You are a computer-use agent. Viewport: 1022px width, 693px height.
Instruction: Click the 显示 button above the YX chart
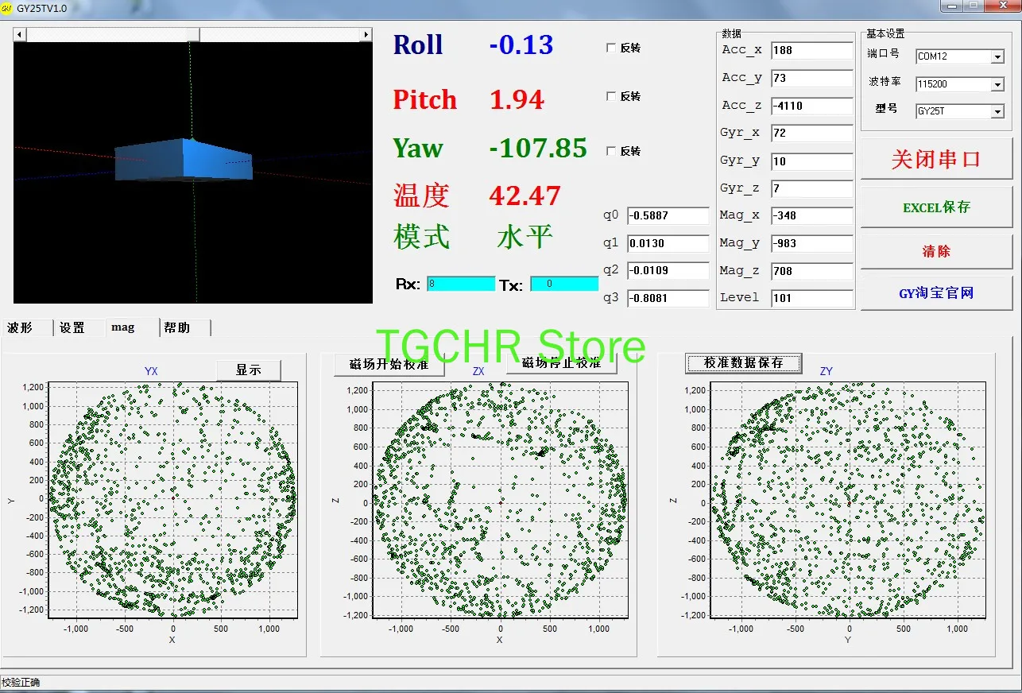pyautogui.click(x=249, y=370)
